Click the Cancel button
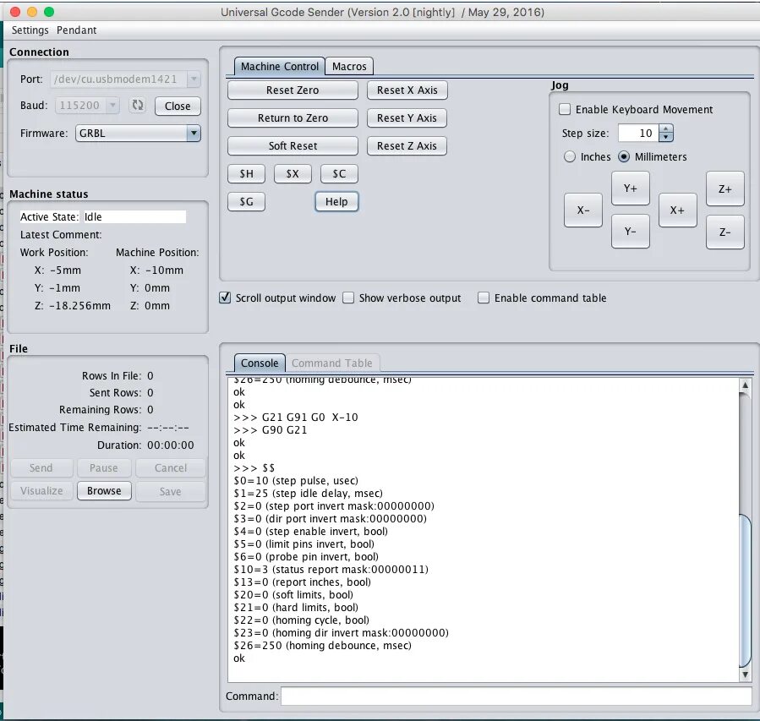The image size is (760, 721). [171, 468]
